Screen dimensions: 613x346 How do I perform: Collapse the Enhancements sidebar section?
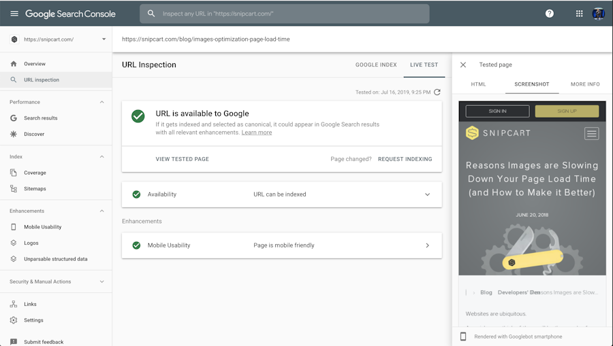(101, 211)
